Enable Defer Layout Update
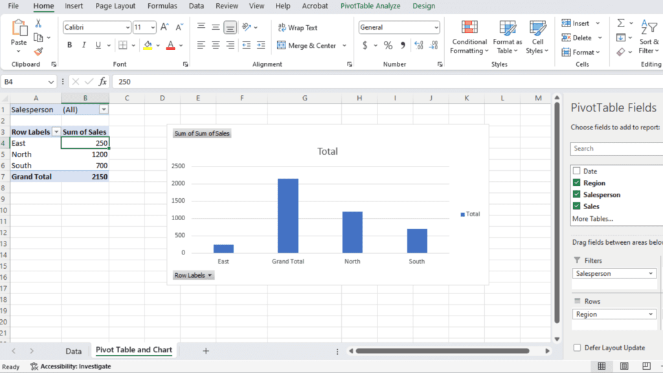Image resolution: width=663 pixels, height=373 pixels. [576, 348]
